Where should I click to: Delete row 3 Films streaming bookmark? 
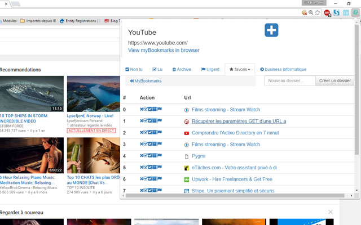[142, 143]
